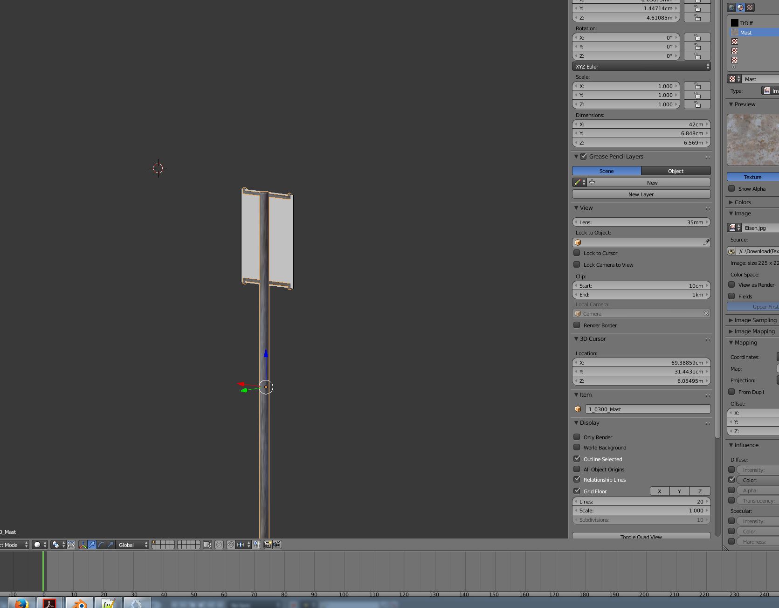Click the Lens 35mm value field
Screen dimensions: 779x608
pos(641,222)
